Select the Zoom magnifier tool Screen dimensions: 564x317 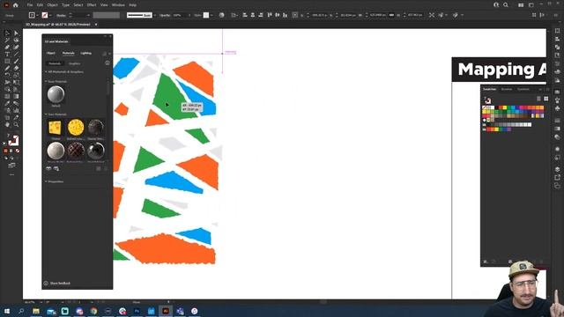click(16, 125)
